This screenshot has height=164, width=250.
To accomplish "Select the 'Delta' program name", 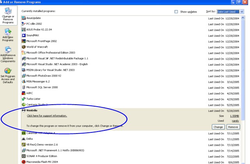I will pyautogui.click(x=30, y=139).
